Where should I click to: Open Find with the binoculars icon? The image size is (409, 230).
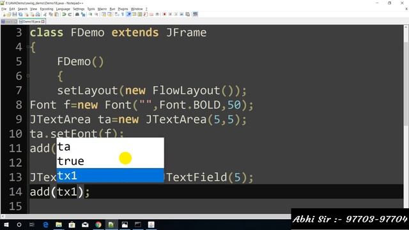[x=77, y=14]
